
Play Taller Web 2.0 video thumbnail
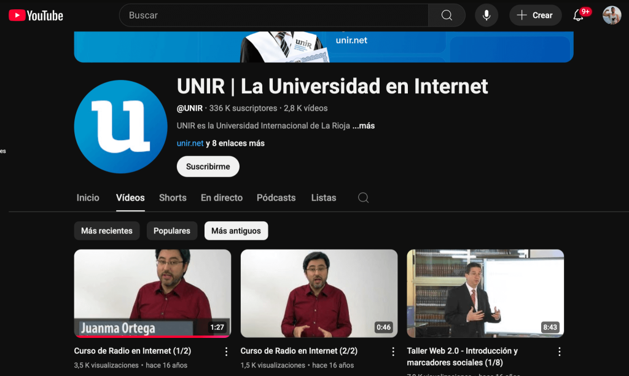[485, 293]
